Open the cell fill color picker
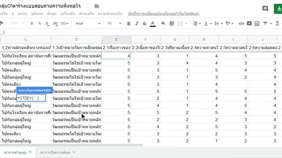Viewport: 282px width, 158px height. (163, 23)
